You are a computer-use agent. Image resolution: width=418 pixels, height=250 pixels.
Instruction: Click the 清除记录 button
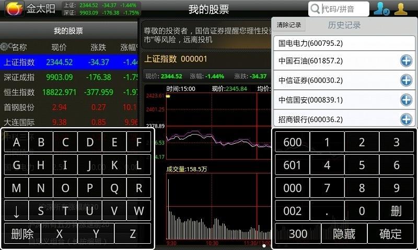click(x=289, y=25)
